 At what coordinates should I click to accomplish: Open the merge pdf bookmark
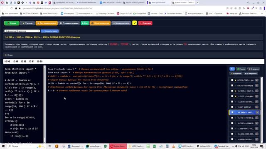coord(232,14)
